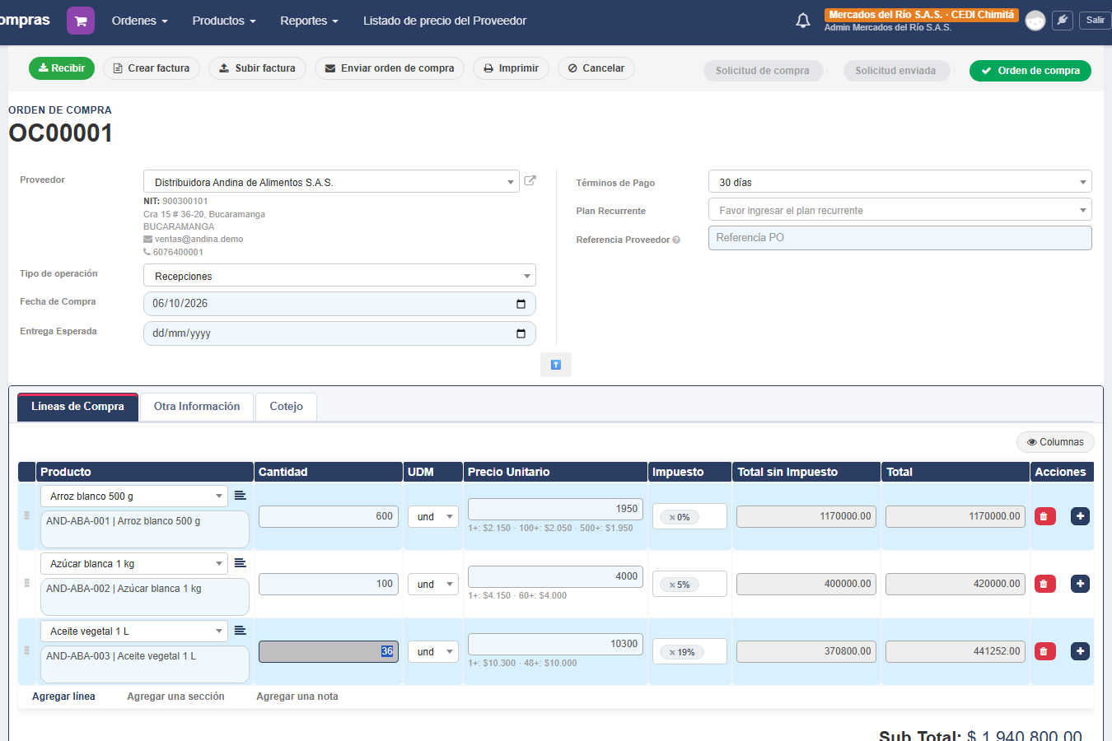
Task: Open supplier external link icon
Action: pyautogui.click(x=530, y=180)
